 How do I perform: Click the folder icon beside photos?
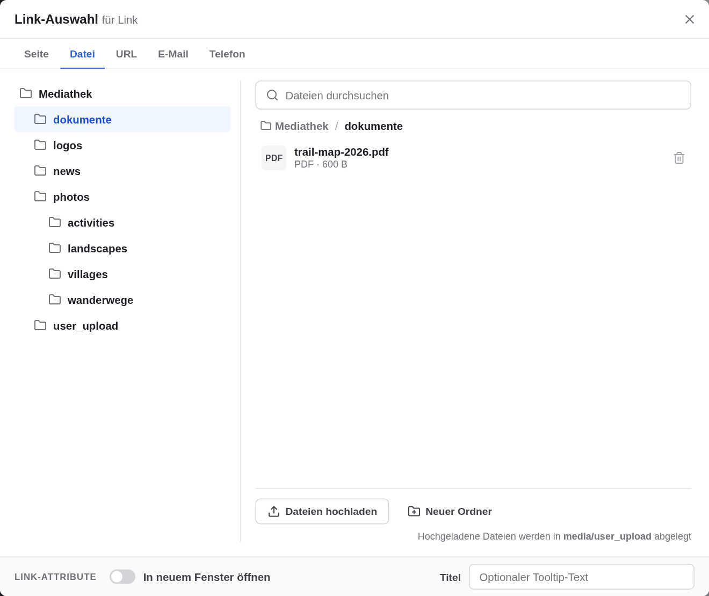(x=40, y=197)
